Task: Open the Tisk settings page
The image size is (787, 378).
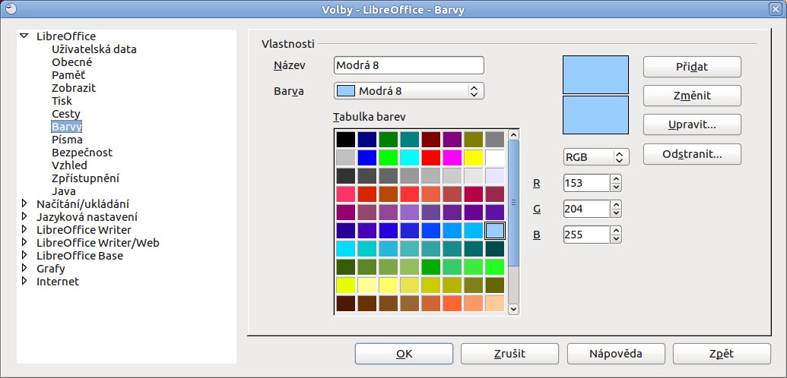Action: pos(62,101)
